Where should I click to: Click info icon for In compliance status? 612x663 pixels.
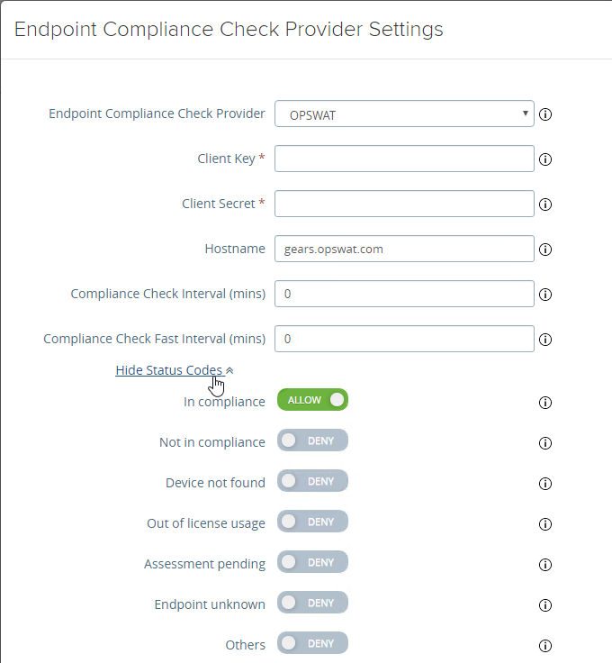[x=545, y=403]
